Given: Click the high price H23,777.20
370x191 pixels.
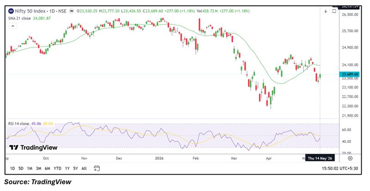Looking at the screenshot, I should click(109, 11).
